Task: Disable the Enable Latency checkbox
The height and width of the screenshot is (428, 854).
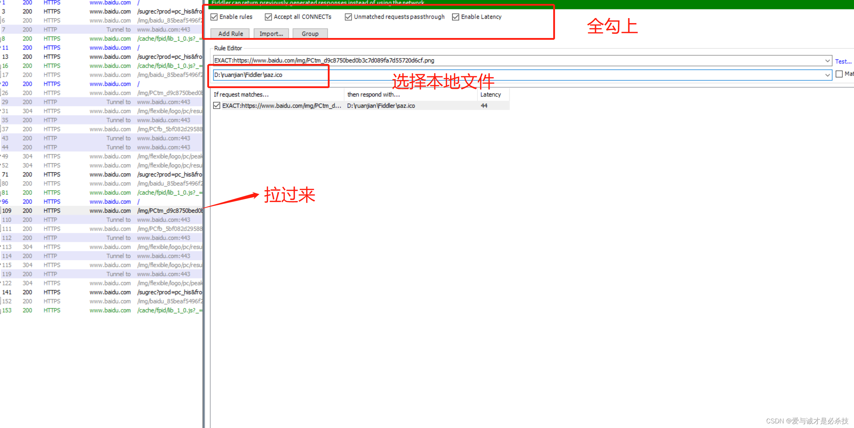Action: pos(455,17)
